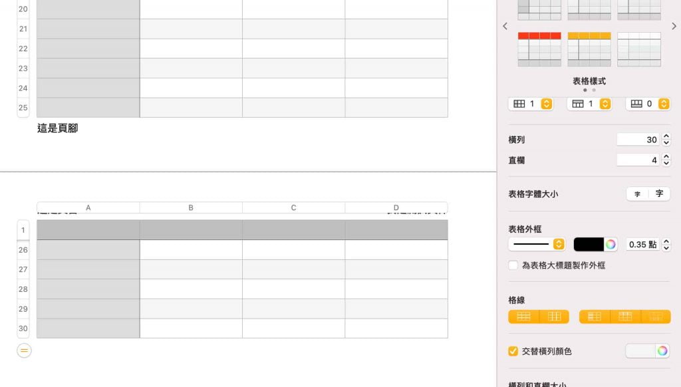The height and width of the screenshot is (387, 681).
Task: Click the black outline color well
Action: click(589, 244)
